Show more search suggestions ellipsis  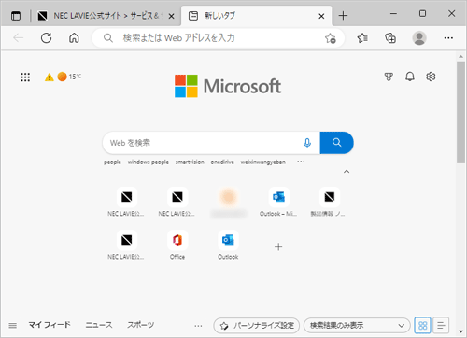click(x=301, y=162)
